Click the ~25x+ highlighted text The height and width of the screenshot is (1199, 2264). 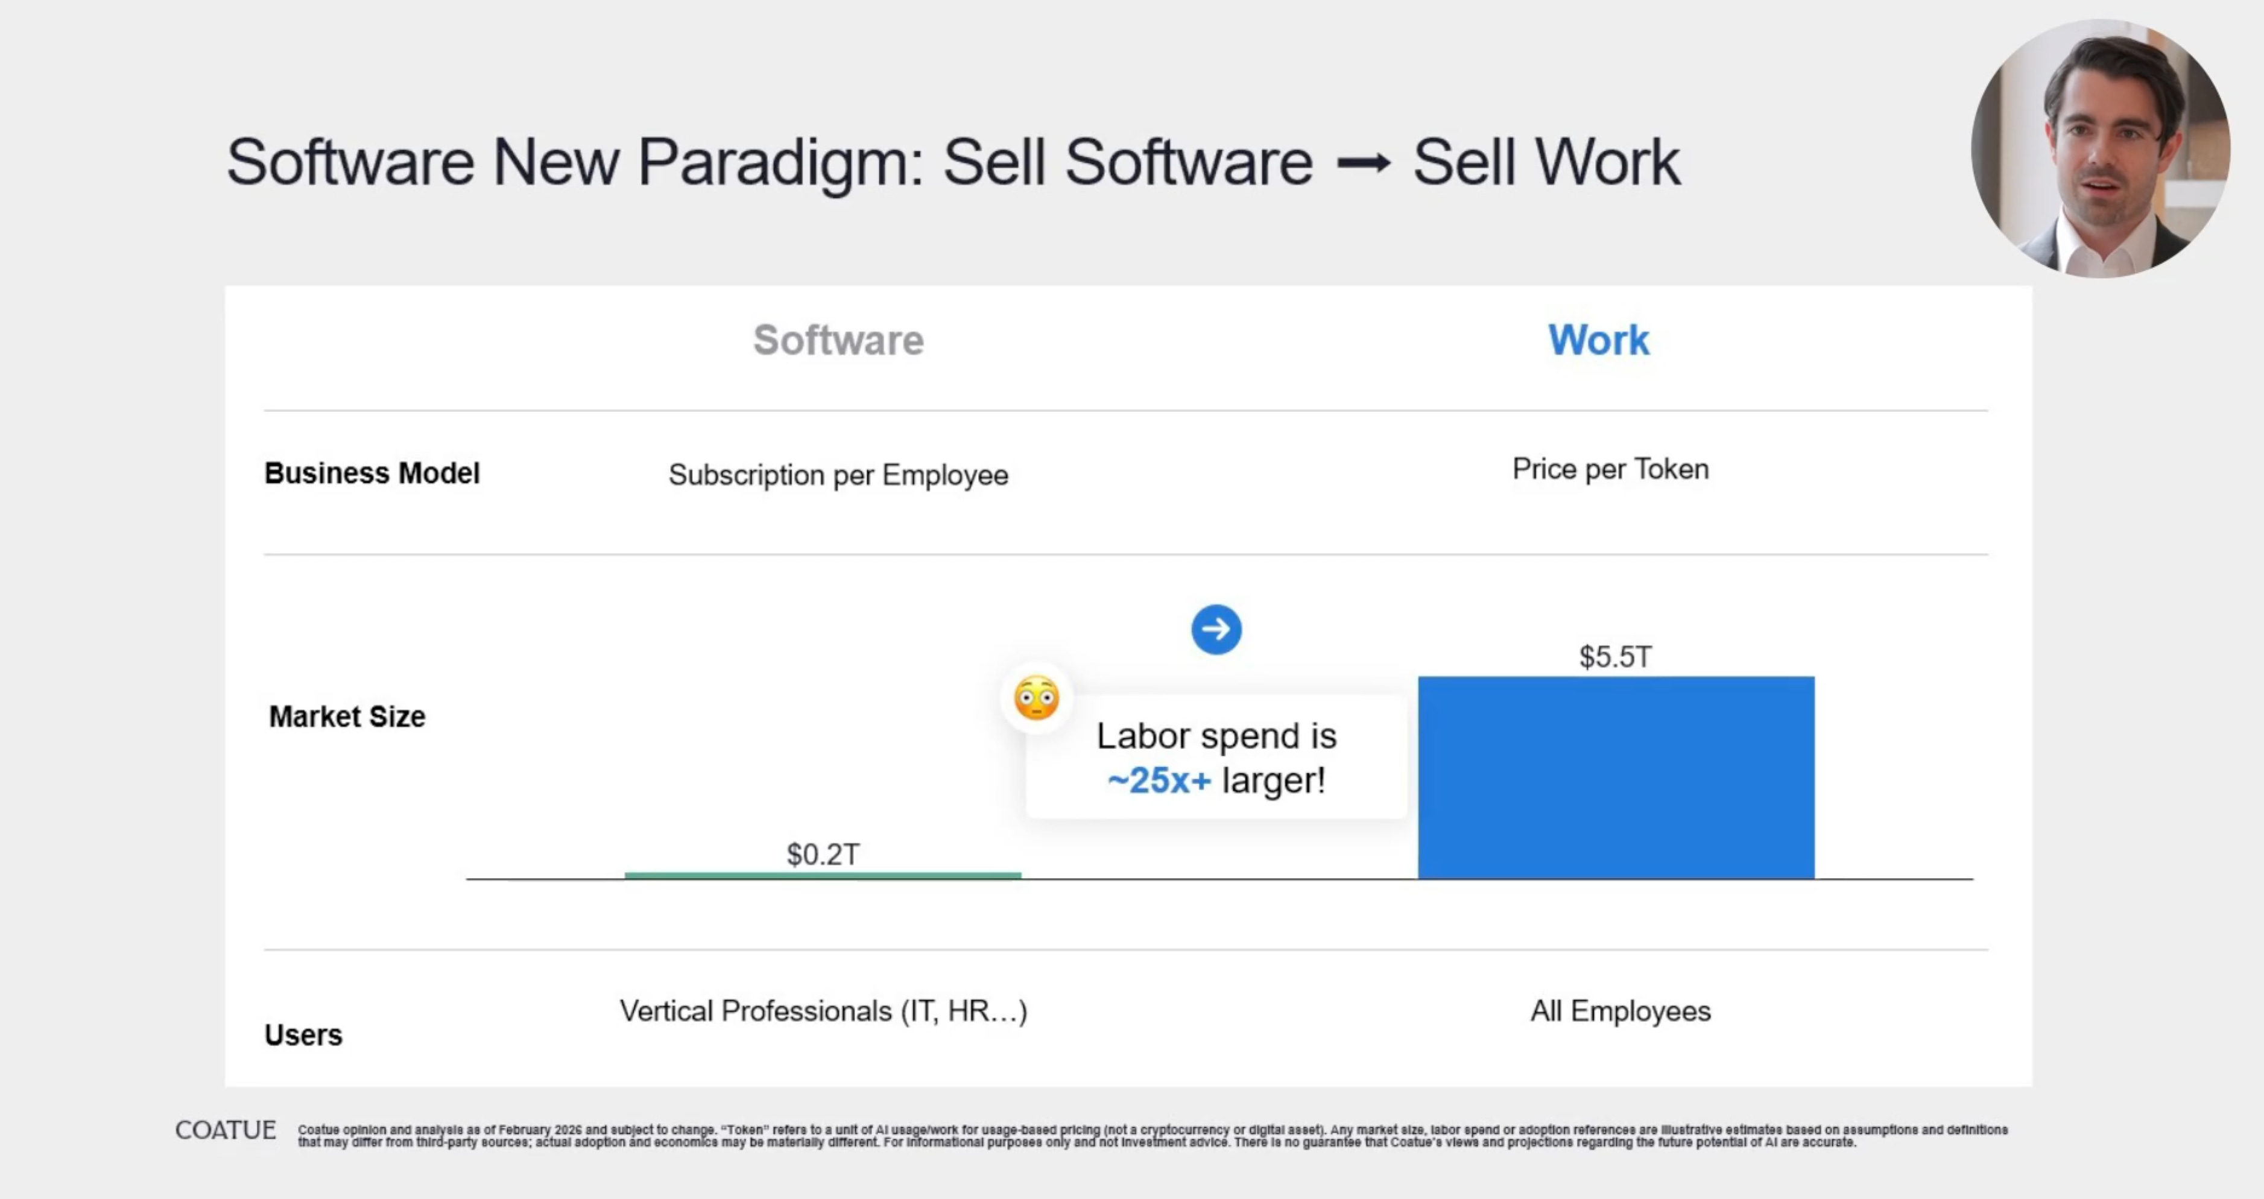point(1159,780)
